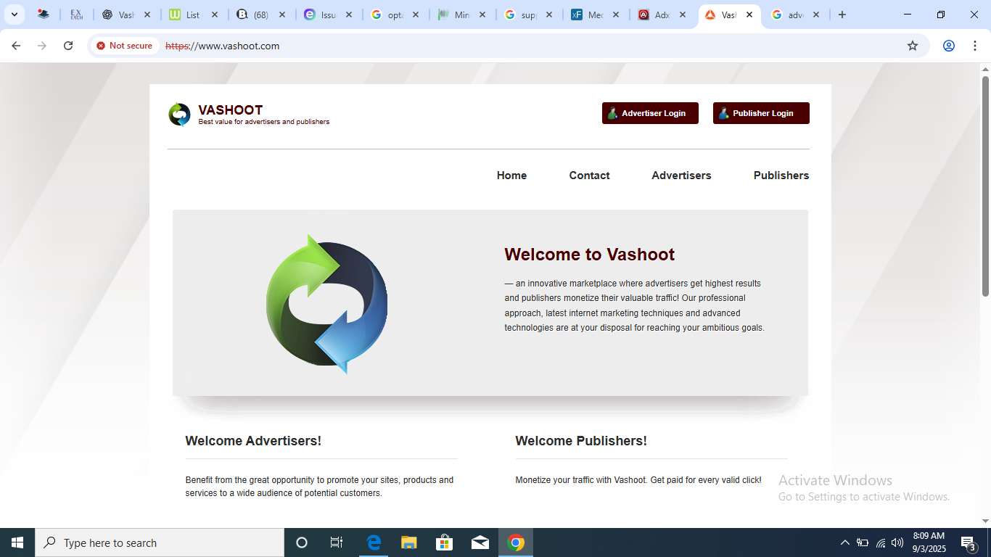Open the Contact page from the menu
The width and height of the screenshot is (991, 557).
(x=589, y=176)
